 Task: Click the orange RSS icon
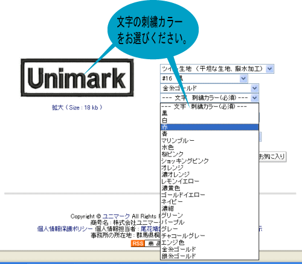[138, 243]
